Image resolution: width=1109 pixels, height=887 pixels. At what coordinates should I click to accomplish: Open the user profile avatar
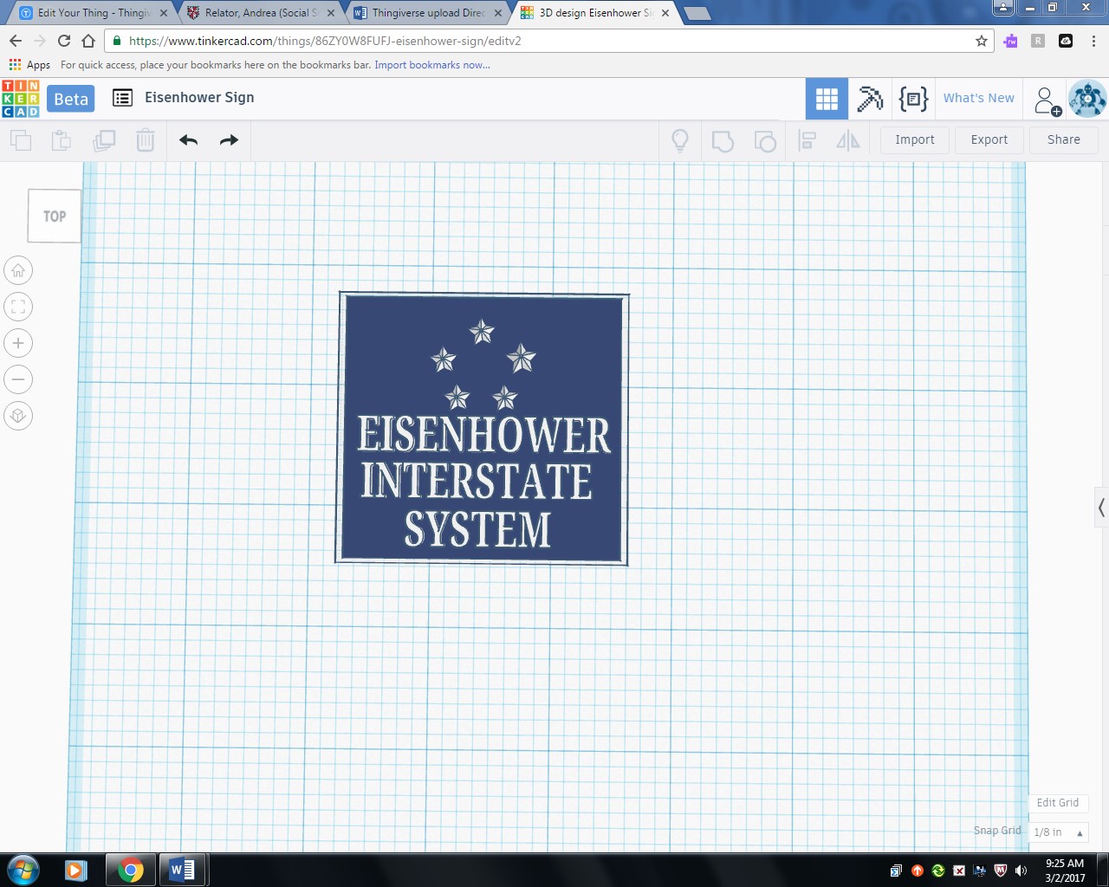pyautogui.click(x=1087, y=99)
